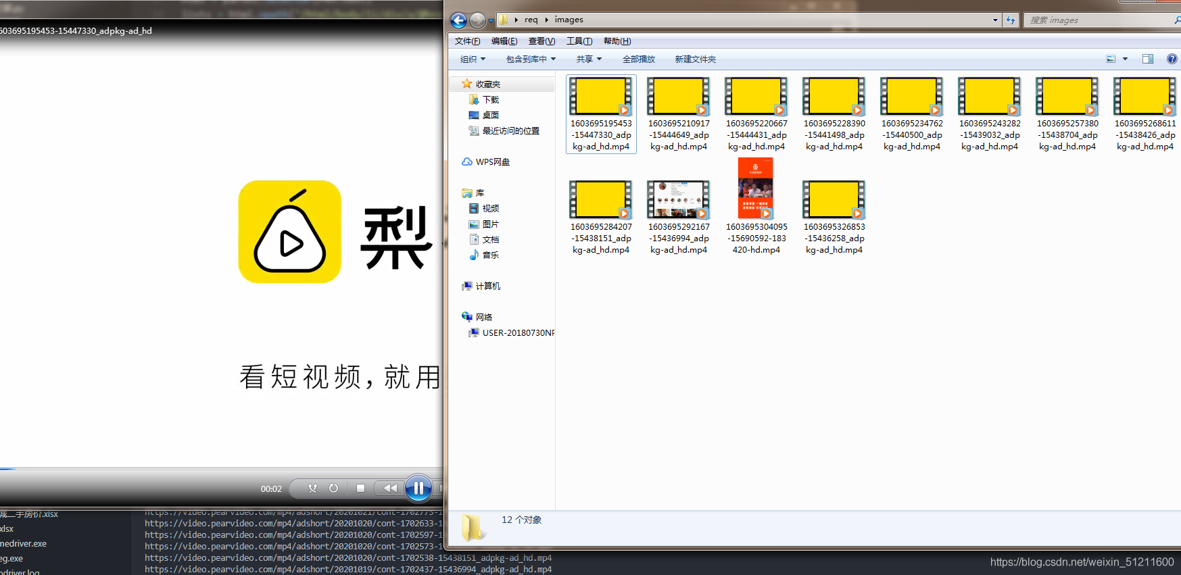1181x575 pixels.
Task: Click the 新建文件夹 button
Action: coord(695,59)
